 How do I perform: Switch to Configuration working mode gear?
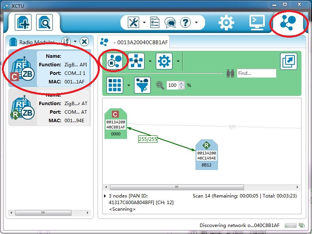[x=226, y=23]
